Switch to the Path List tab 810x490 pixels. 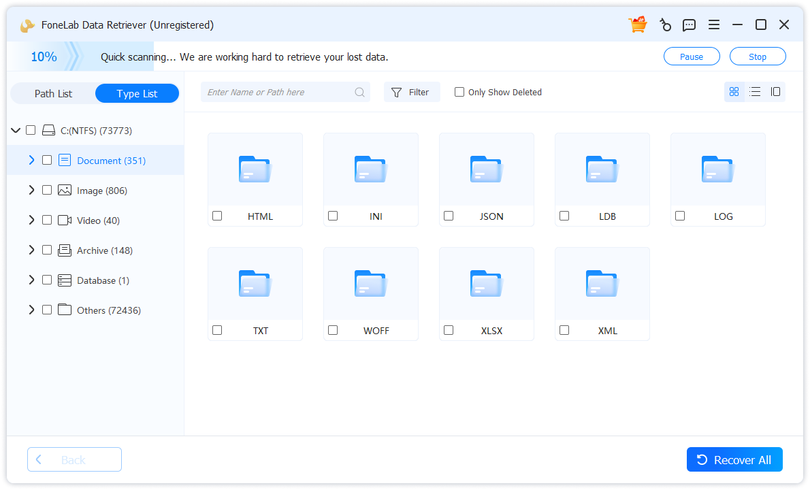pos(53,94)
